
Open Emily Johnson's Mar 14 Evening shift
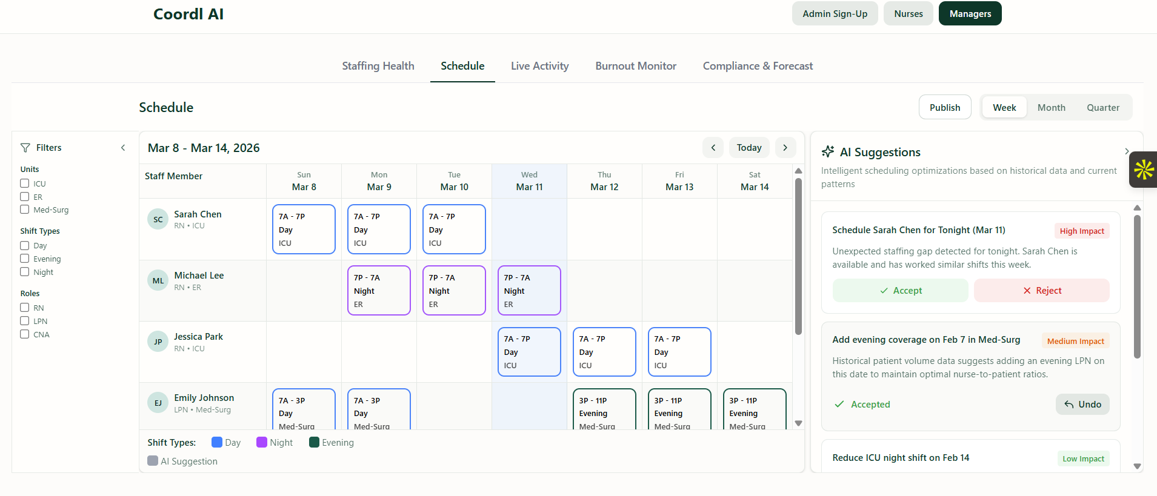click(755, 409)
